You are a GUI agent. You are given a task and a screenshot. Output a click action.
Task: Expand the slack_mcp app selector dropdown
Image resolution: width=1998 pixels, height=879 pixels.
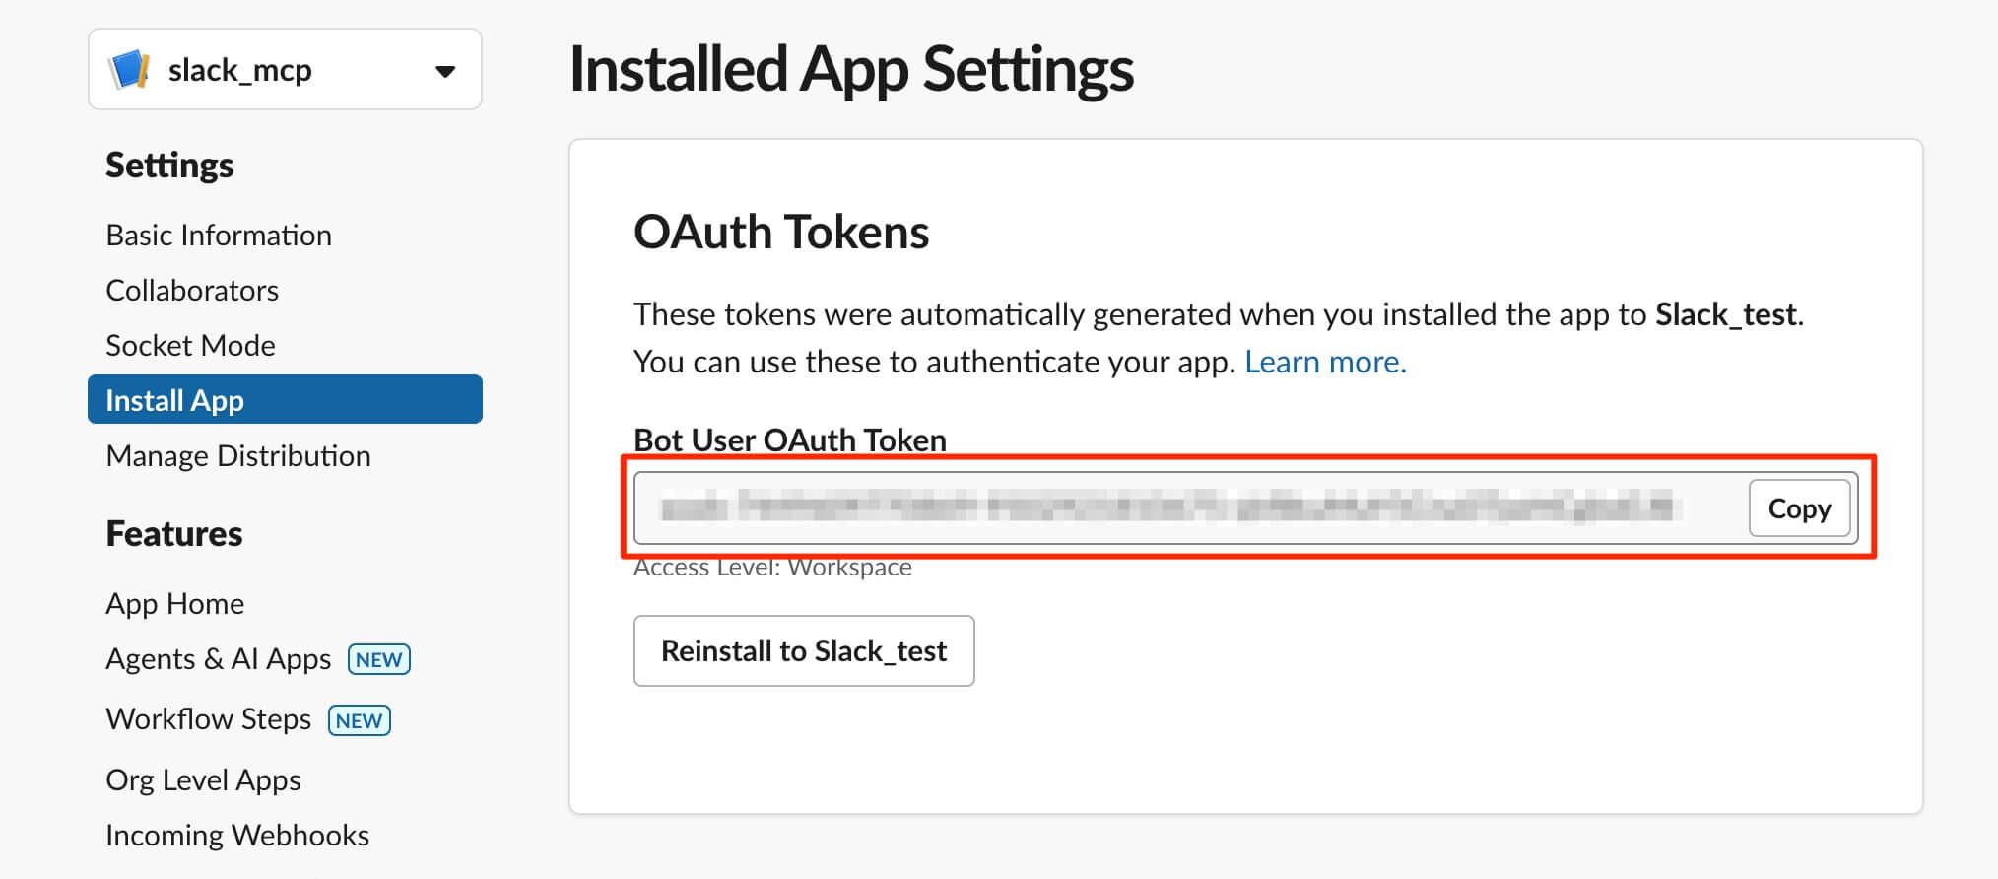click(285, 70)
